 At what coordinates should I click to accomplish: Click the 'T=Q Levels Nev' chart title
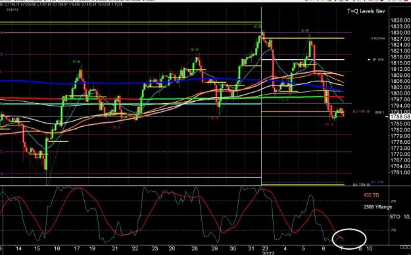pos(366,11)
